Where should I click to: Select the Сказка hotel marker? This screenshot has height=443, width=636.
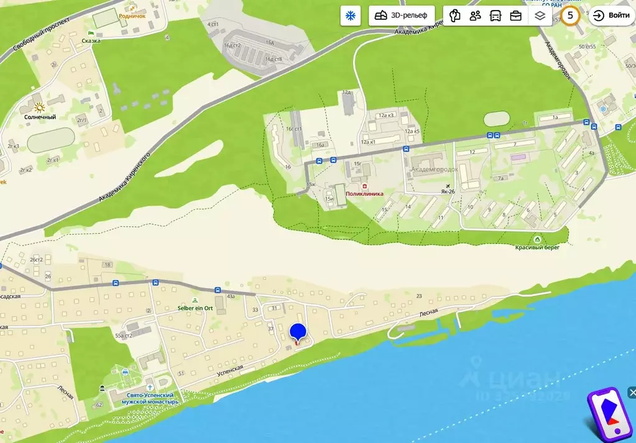[92, 32]
